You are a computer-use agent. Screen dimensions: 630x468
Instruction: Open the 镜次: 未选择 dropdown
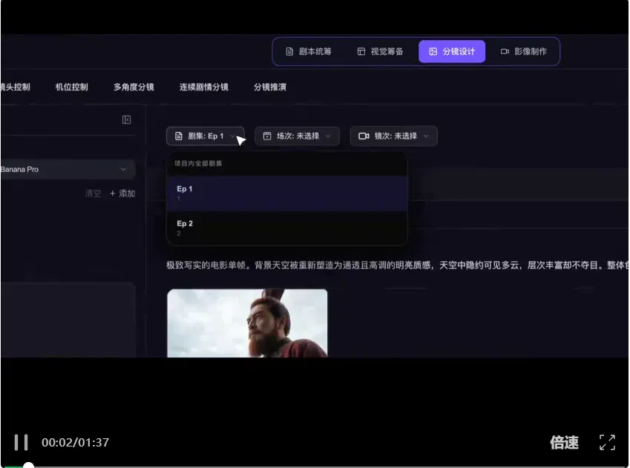[x=393, y=136]
